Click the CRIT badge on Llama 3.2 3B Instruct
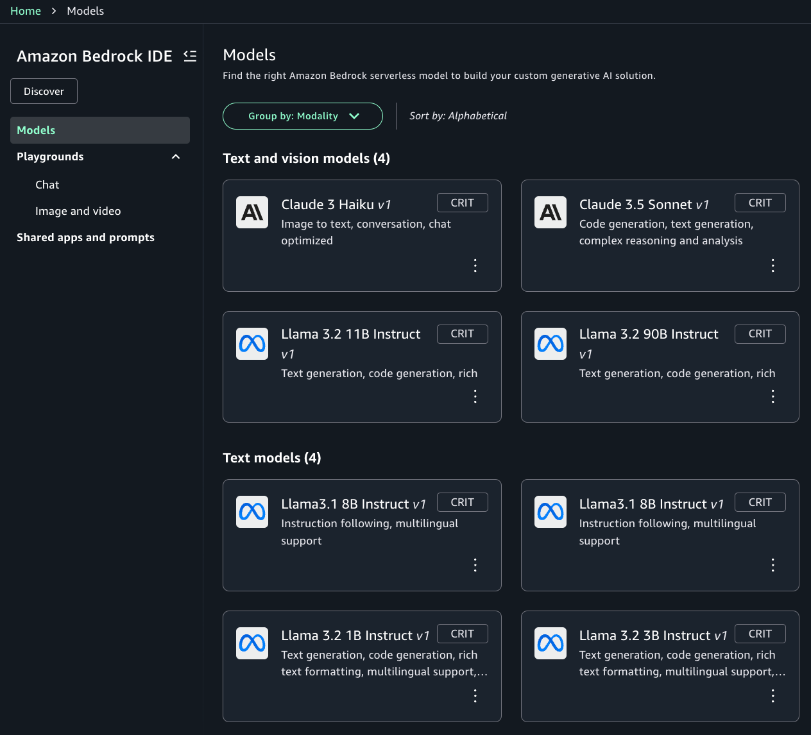This screenshot has height=735, width=811. [760, 634]
